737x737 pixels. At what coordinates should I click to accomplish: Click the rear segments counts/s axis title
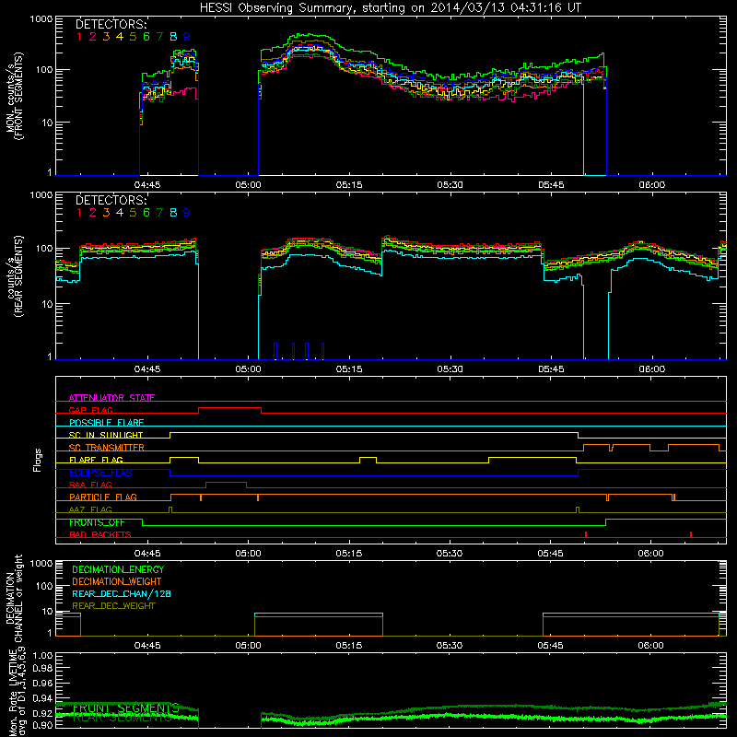click(15, 276)
